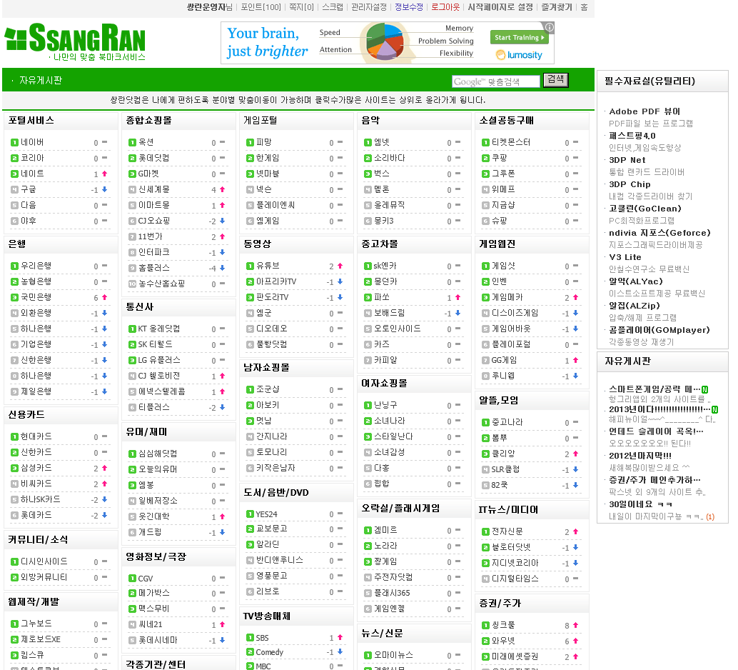738x670 pixels.
Task: Click the down arrow beside 아프리카TV
Action: (x=340, y=281)
